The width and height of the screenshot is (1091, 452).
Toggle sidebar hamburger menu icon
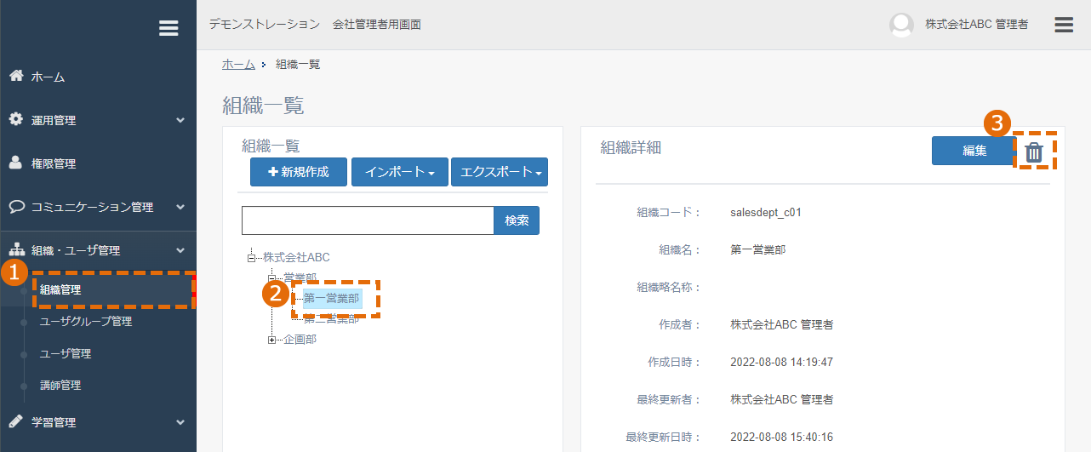click(x=169, y=28)
